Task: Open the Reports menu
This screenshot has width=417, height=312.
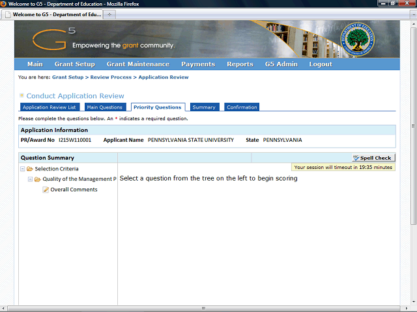Action: 240,64
